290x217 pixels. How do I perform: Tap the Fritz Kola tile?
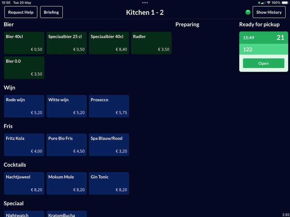24,145
